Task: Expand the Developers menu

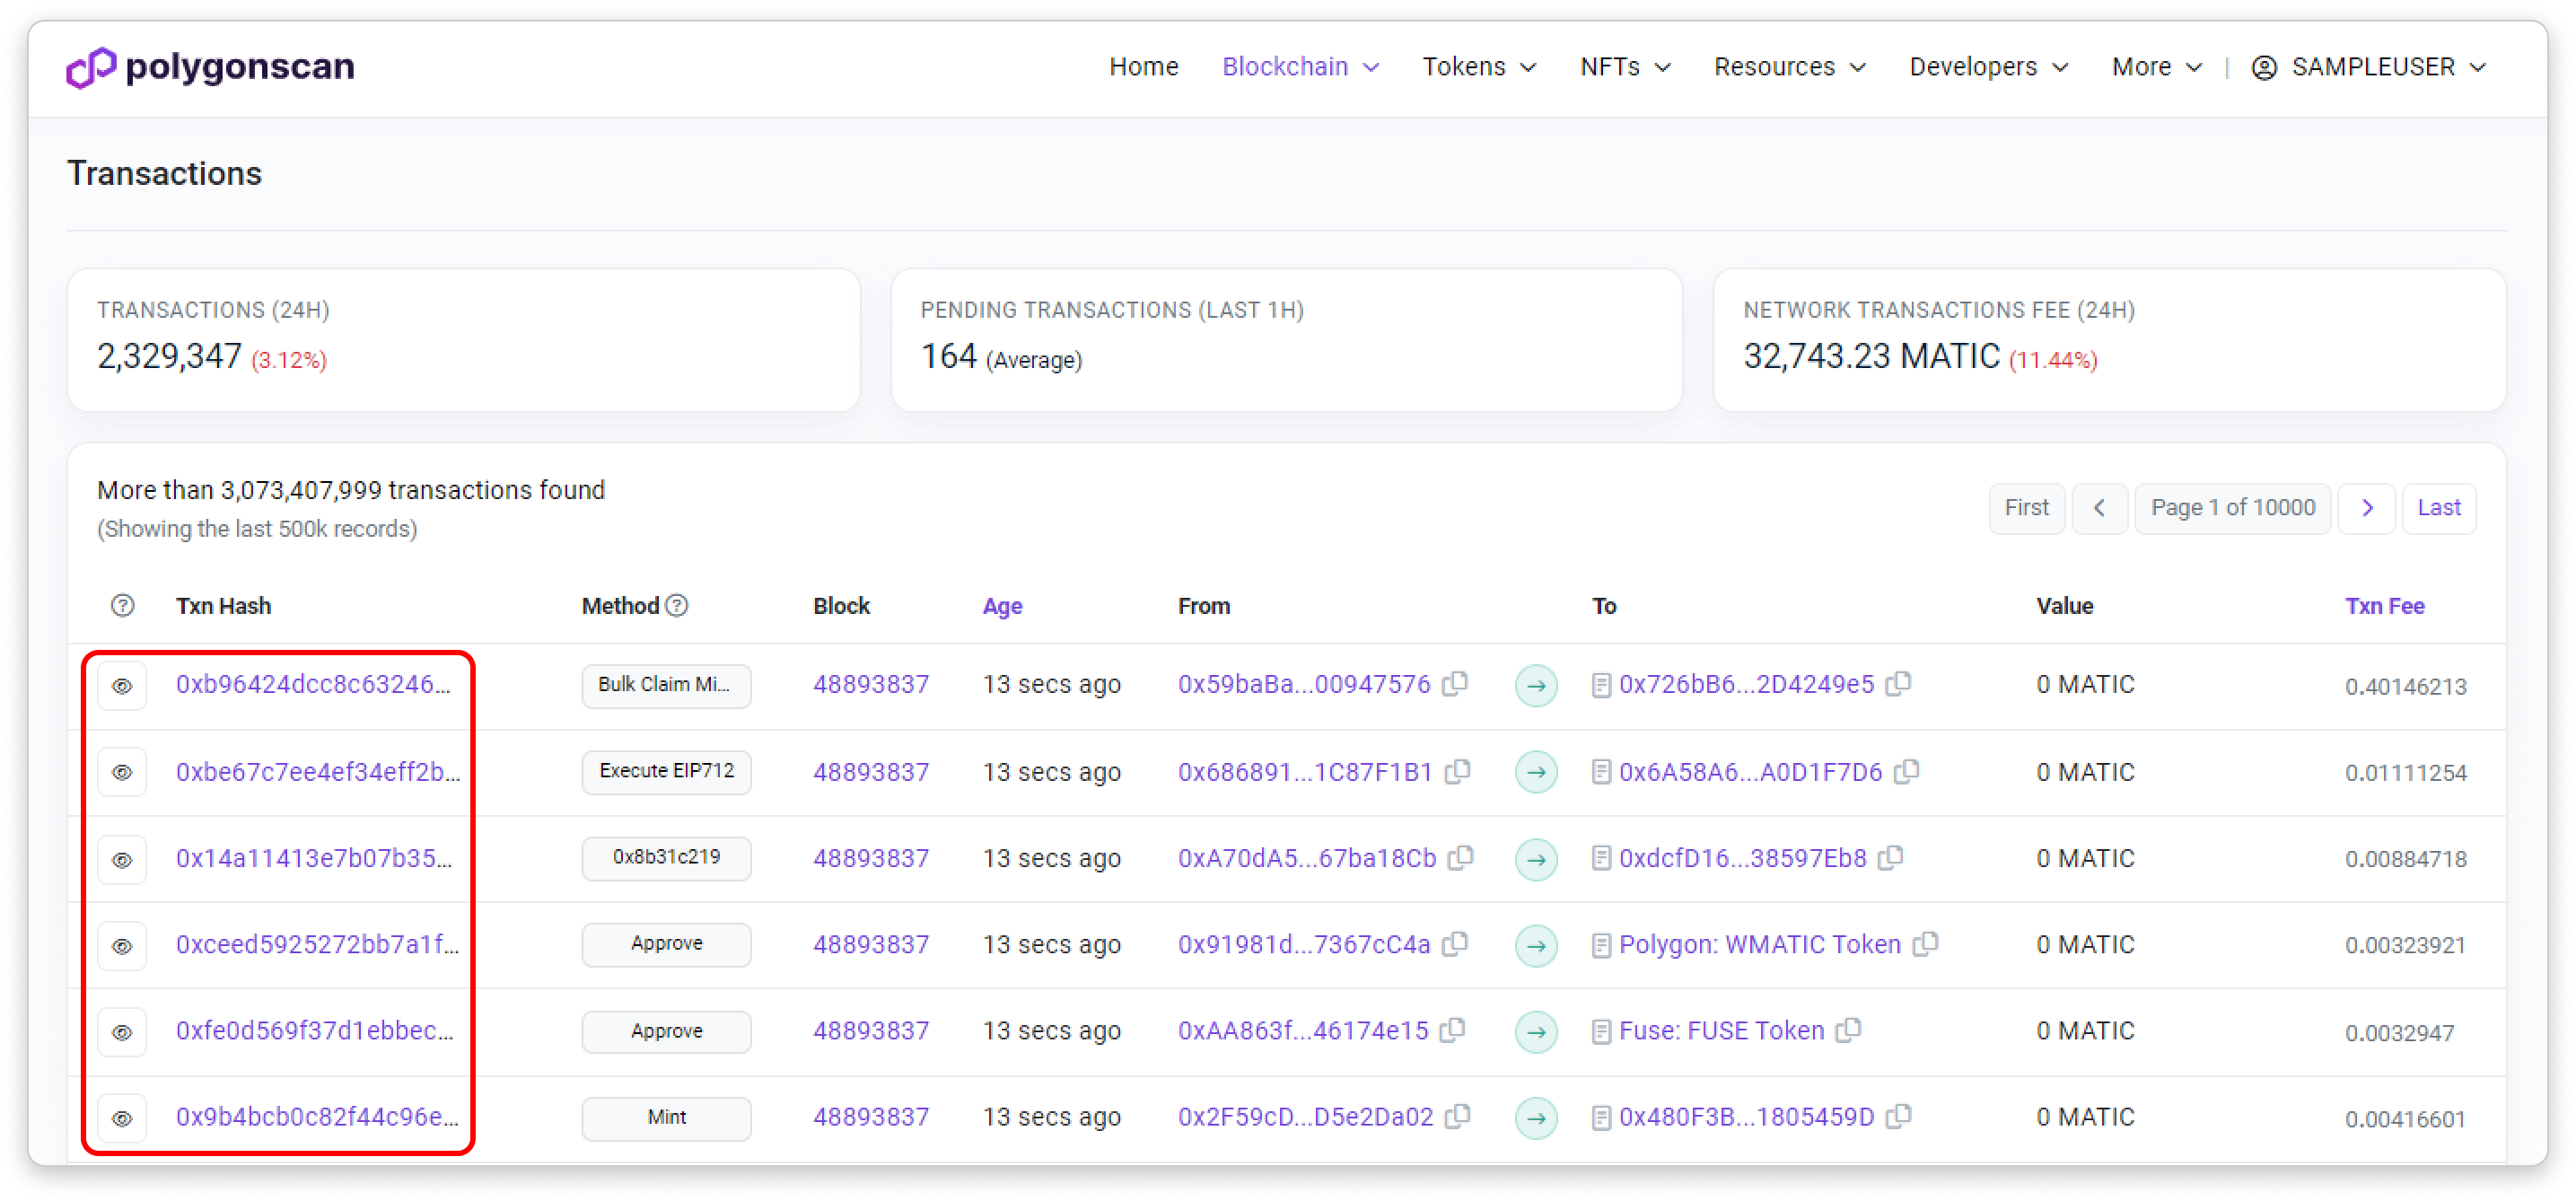Action: click(x=1988, y=67)
